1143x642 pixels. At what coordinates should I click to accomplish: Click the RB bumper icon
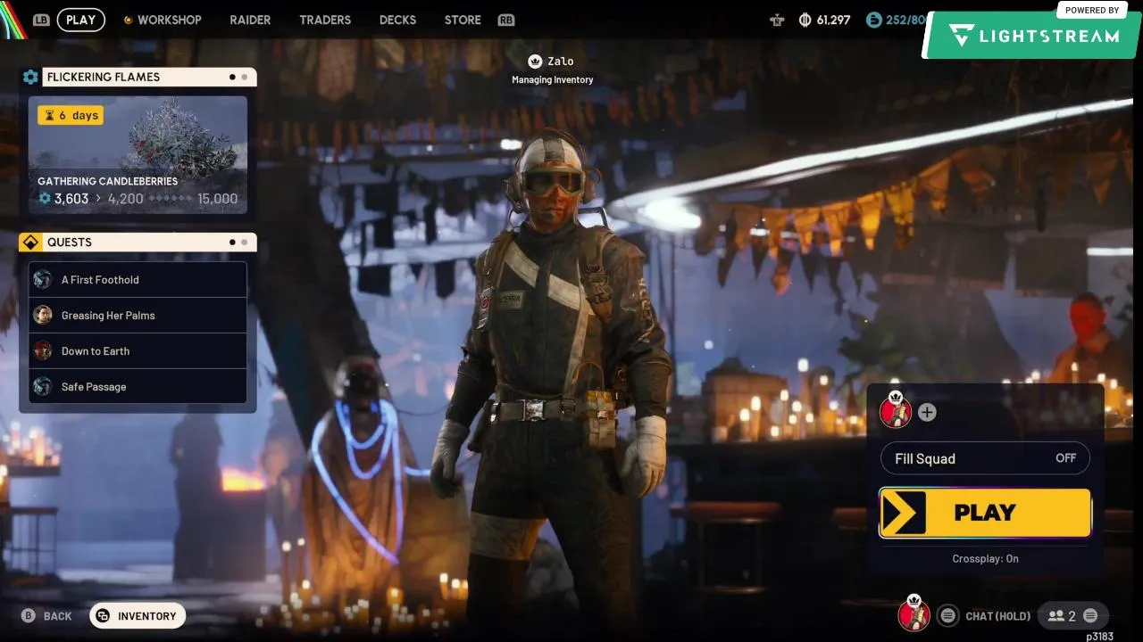point(506,20)
